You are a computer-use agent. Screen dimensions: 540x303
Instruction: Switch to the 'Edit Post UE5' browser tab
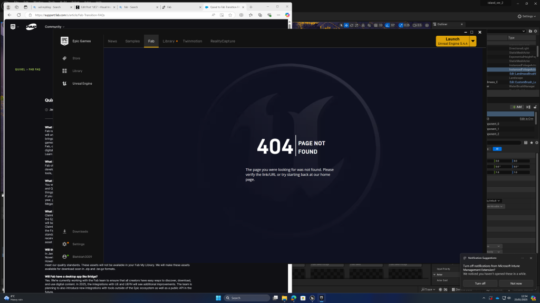coord(95,7)
